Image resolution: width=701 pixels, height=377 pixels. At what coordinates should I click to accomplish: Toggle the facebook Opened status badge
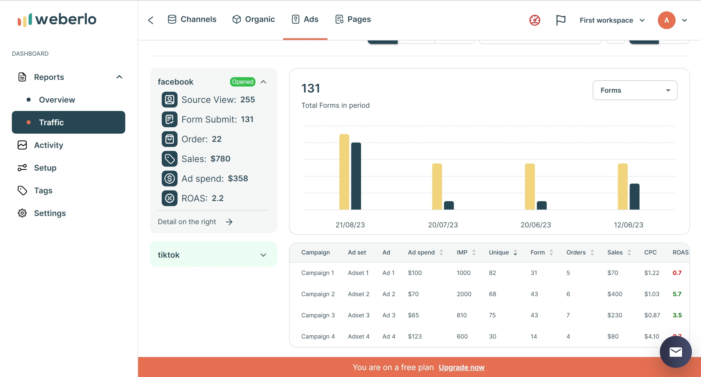coord(242,81)
